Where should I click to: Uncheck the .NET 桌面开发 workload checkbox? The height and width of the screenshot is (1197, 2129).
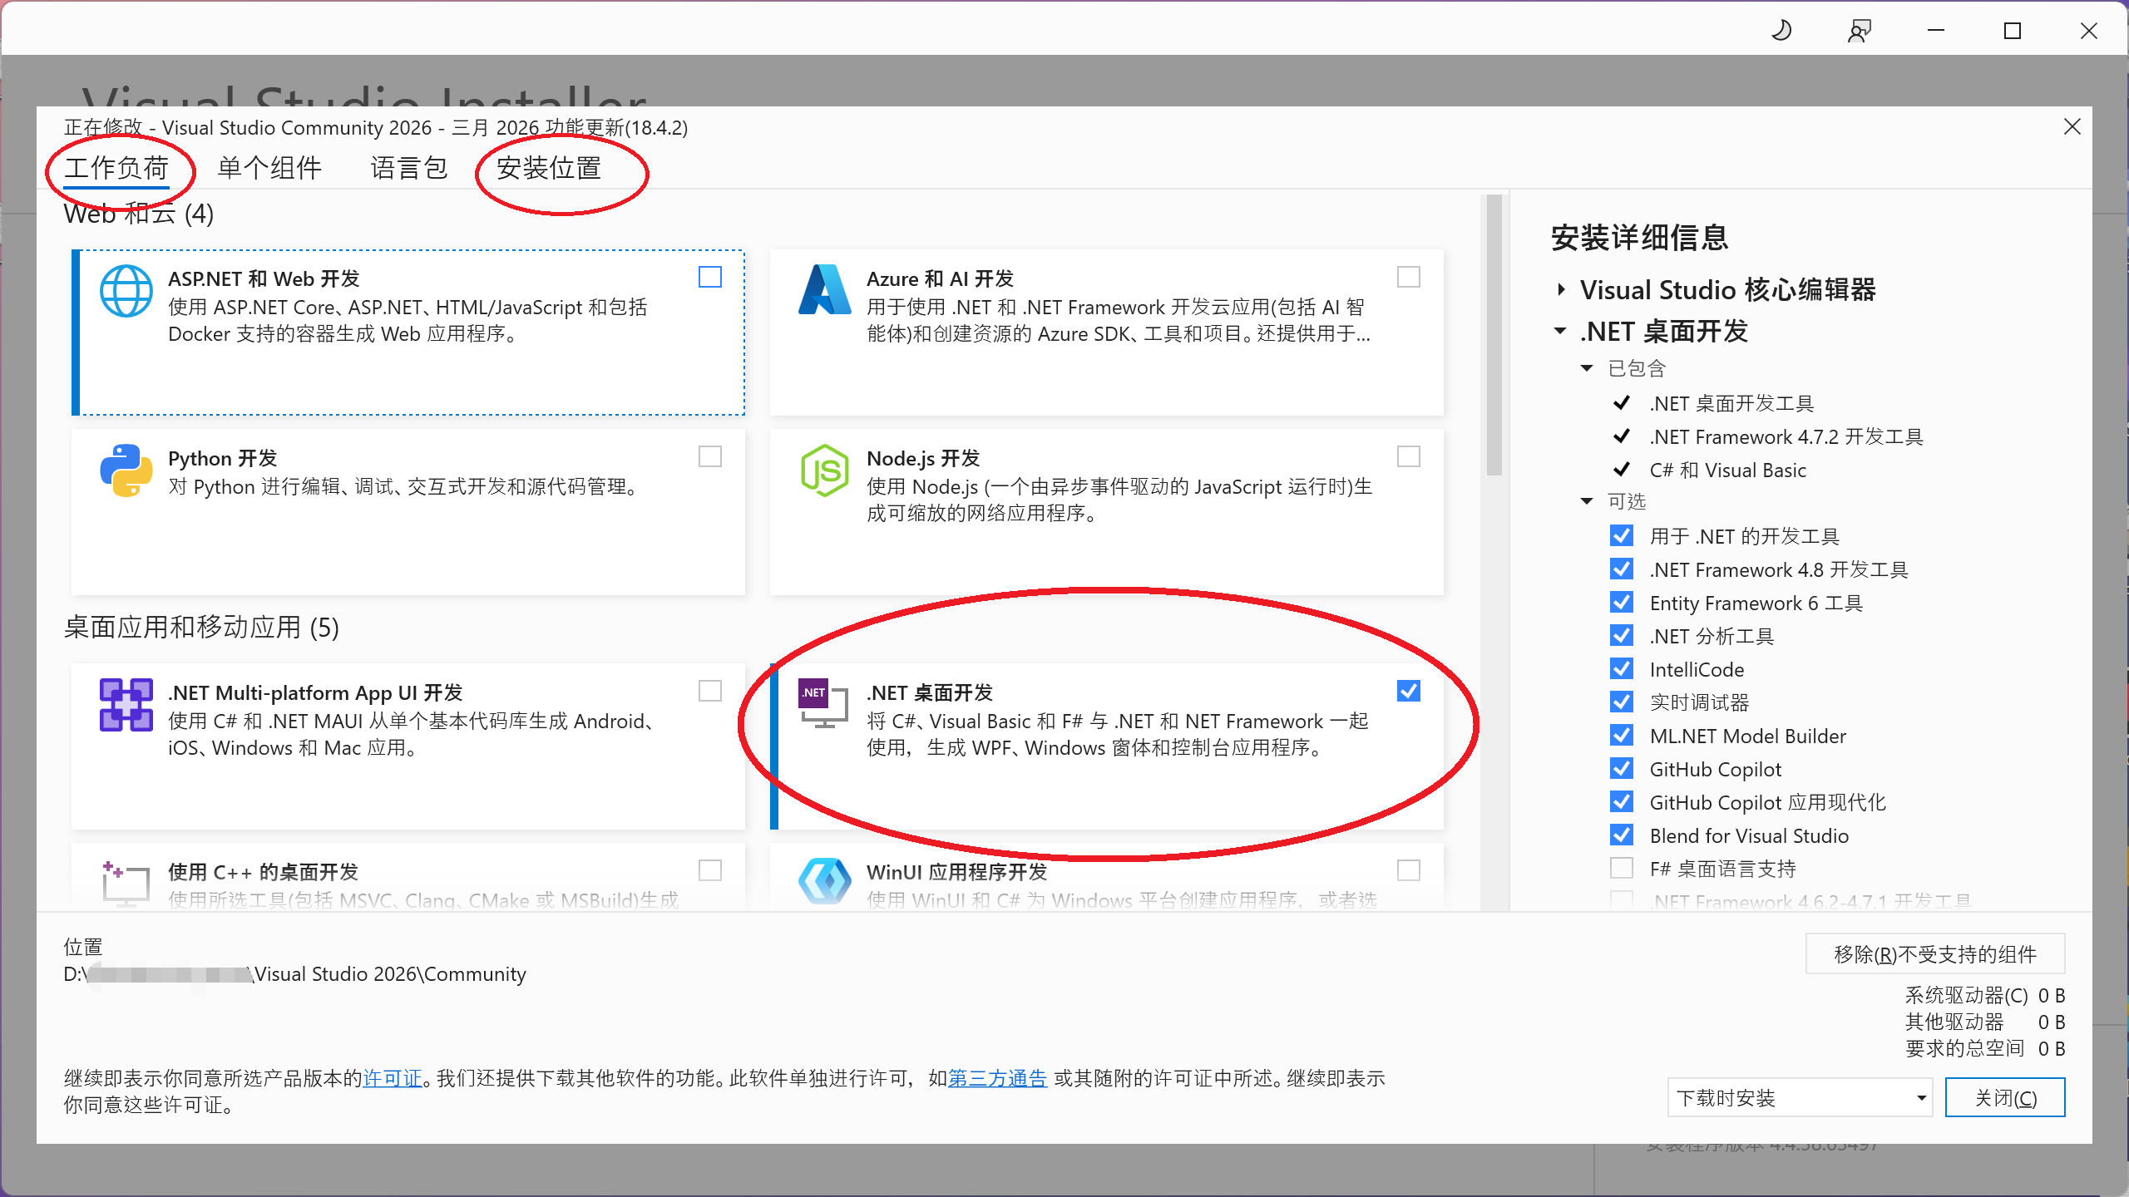1408,691
